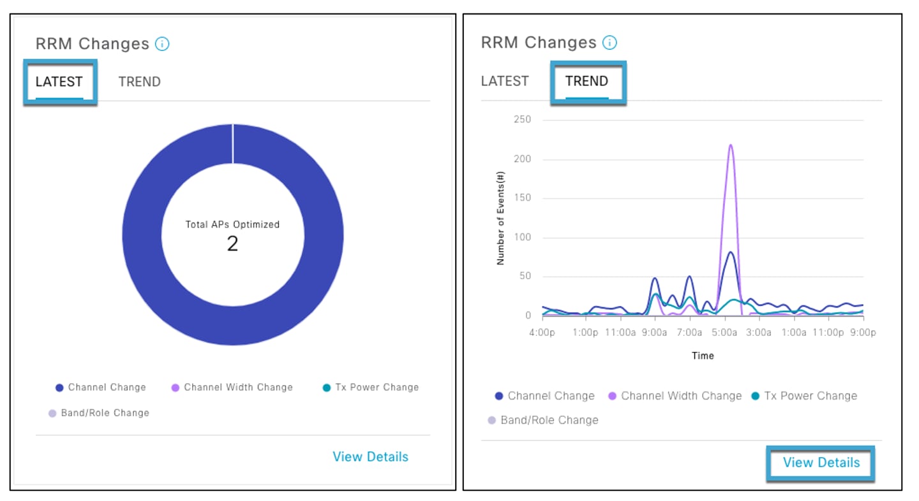Image resolution: width=919 pixels, height=501 pixels.
Task: Open View Details from the trend panel
Action: point(821,463)
